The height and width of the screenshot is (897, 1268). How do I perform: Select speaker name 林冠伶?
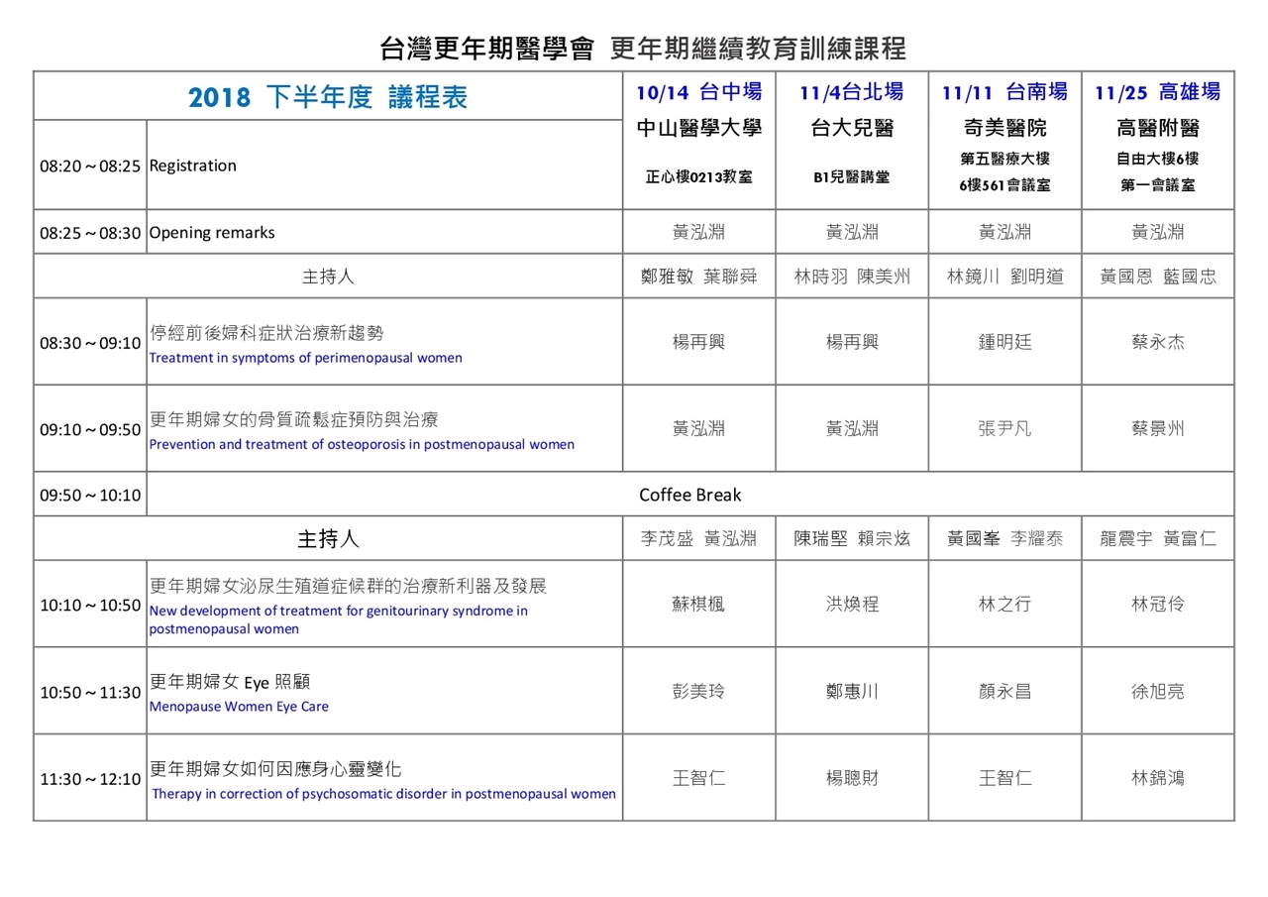[x=1157, y=604]
